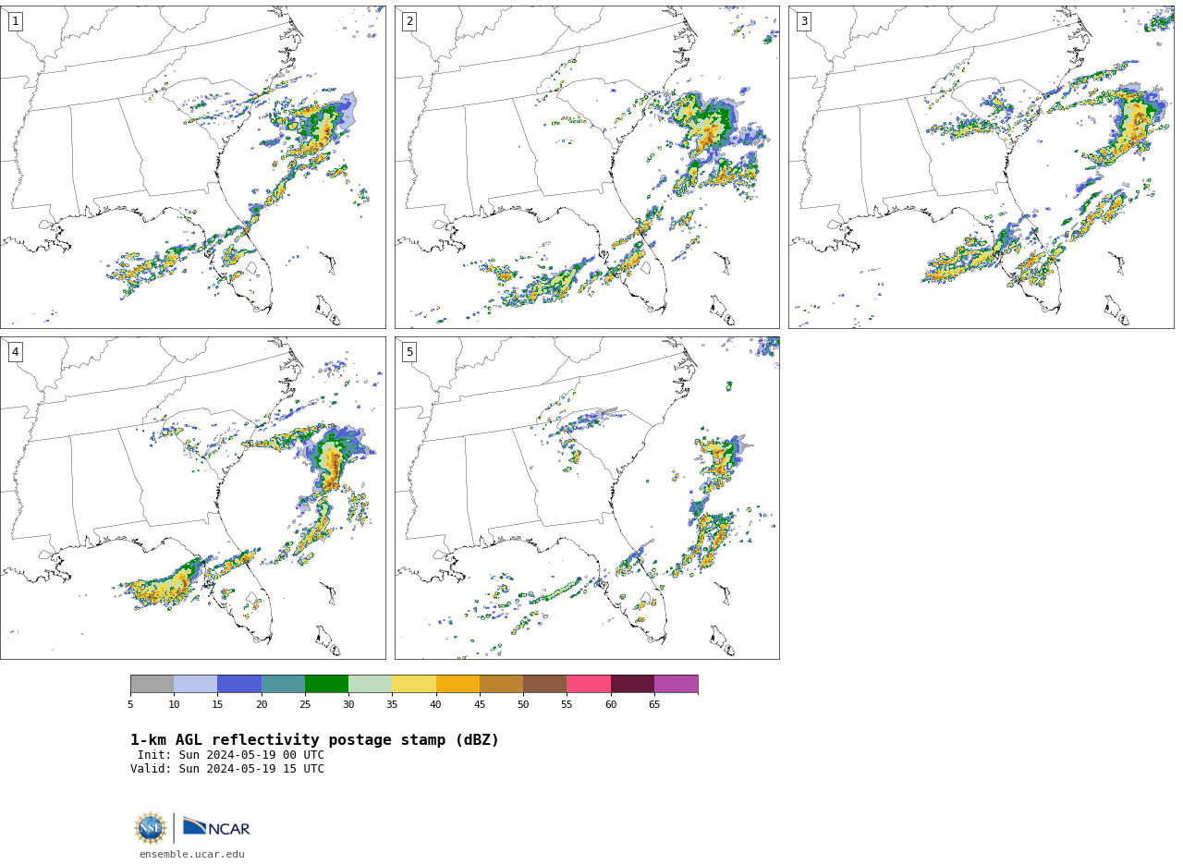Click the tan-brown 45-50 dBZ swatch
Viewport: 1183px width, 865px height.
coord(501,684)
